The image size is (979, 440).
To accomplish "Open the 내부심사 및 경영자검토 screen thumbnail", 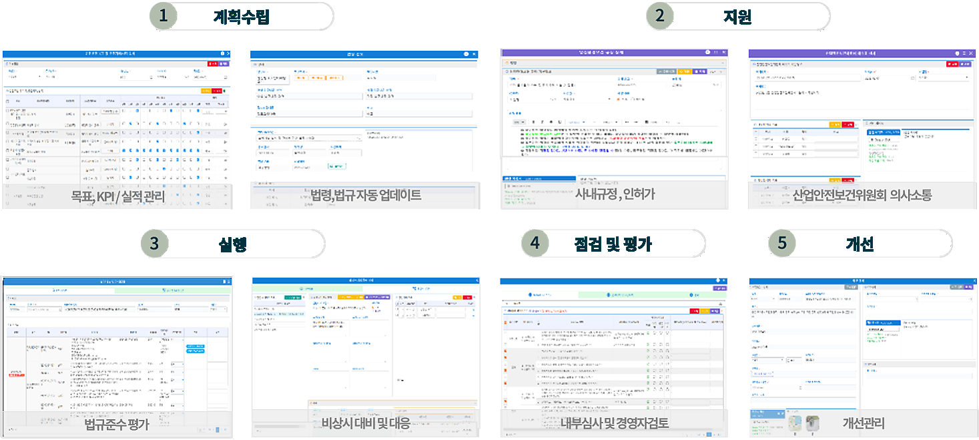I will click(614, 357).
